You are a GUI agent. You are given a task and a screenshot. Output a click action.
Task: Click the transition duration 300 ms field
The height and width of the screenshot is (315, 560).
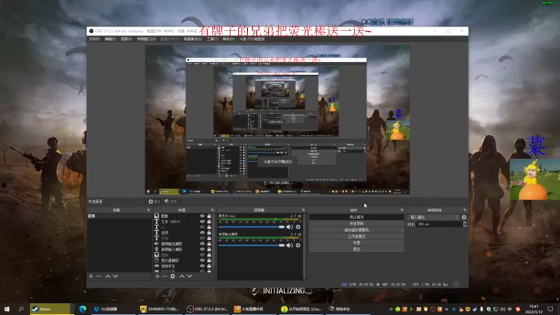click(x=440, y=224)
